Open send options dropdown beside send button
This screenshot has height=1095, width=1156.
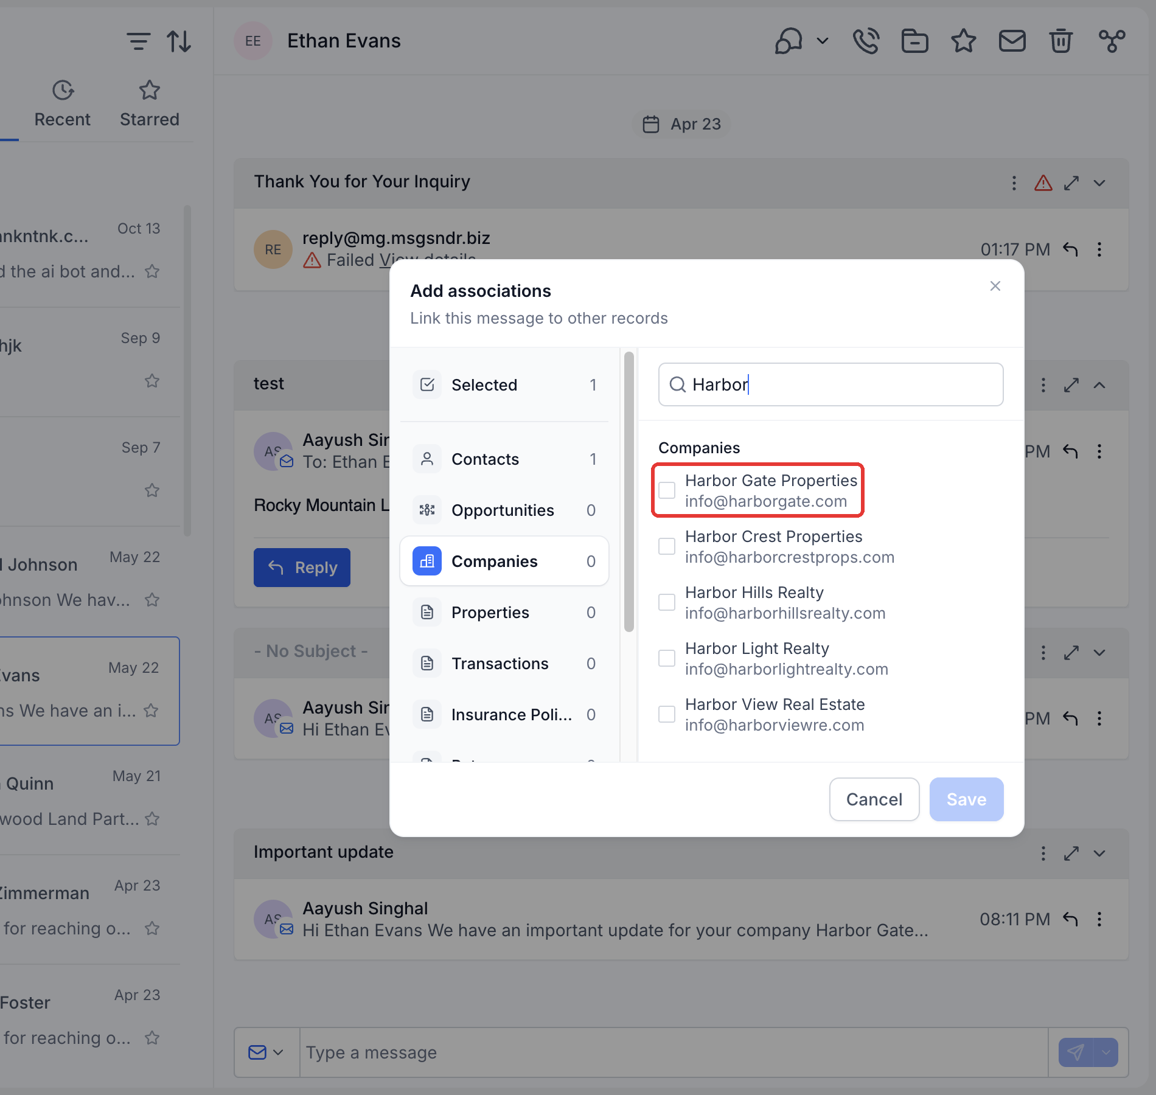(x=1106, y=1052)
